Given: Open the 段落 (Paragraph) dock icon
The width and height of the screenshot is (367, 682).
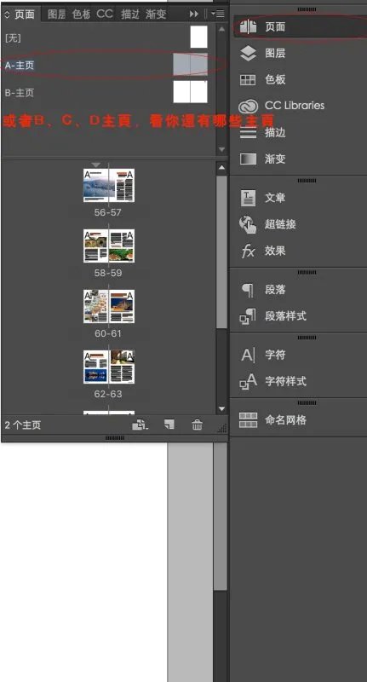Looking at the screenshot, I should coord(248,290).
